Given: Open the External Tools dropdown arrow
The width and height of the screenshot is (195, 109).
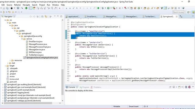Looking at the screenshot, I should point(117,8).
